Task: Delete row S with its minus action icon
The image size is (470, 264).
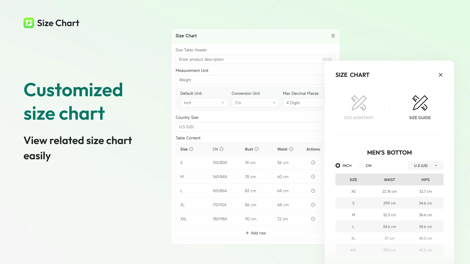Action: point(313,163)
